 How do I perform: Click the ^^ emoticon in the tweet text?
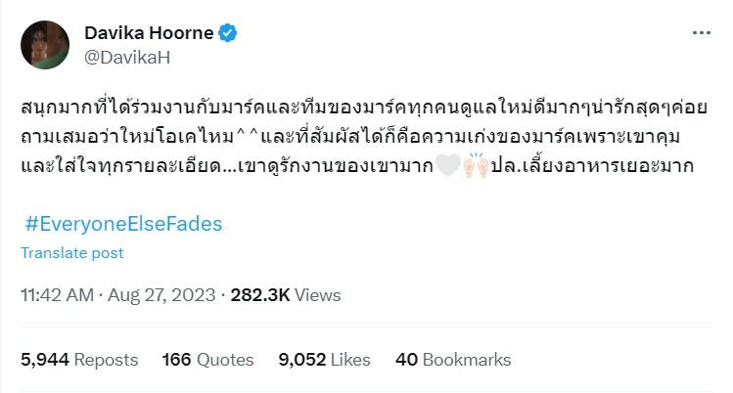coord(248,135)
